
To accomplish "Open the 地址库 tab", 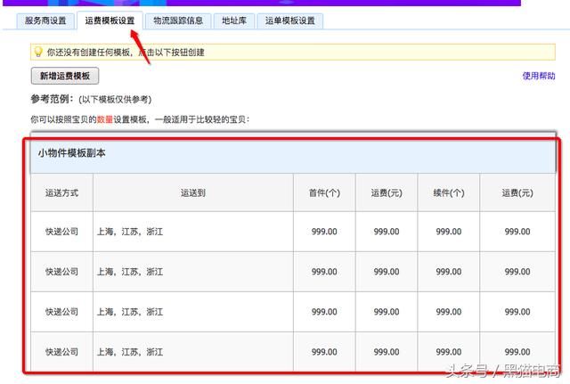I will click(x=233, y=20).
